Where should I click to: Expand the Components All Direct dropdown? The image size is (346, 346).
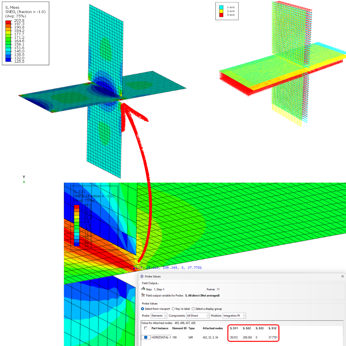[198, 316]
